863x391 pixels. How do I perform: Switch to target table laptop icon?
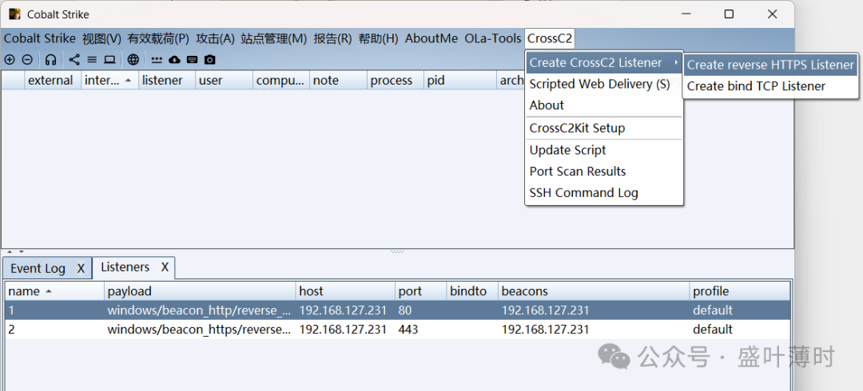tap(109, 59)
